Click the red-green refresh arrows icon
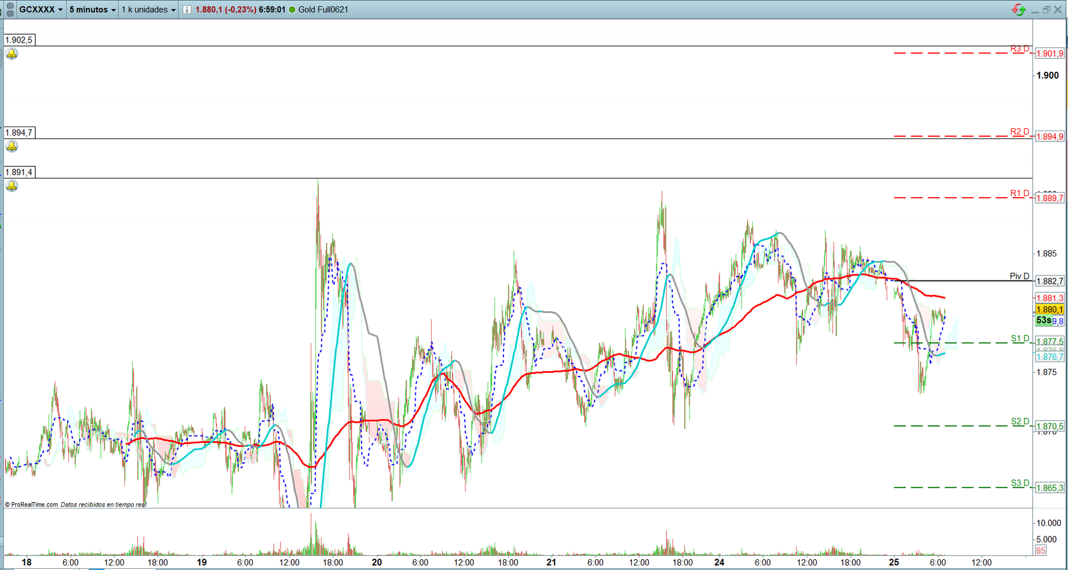 pos(1019,9)
